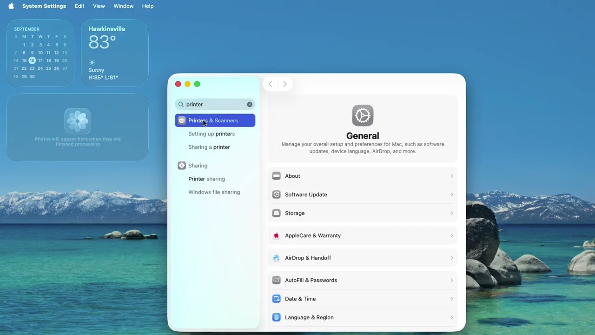The image size is (595, 335).
Task: Open the Window menu
Action: point(124,6)
